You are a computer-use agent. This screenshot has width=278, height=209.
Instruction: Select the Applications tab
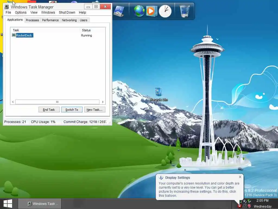(15, 20)
